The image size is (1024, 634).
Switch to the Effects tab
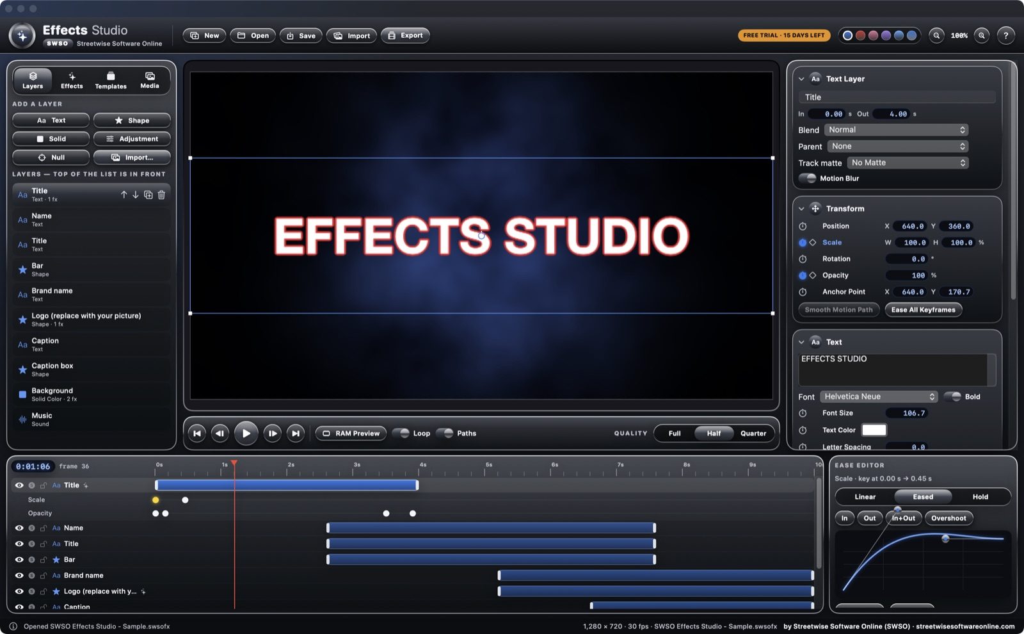click(72, 80)
